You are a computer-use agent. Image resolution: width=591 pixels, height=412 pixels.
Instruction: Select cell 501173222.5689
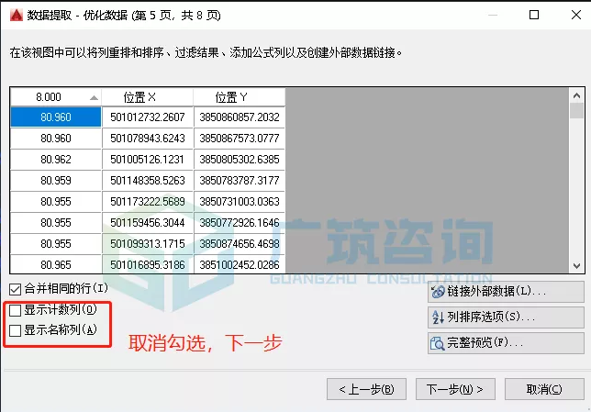(148, 201)
